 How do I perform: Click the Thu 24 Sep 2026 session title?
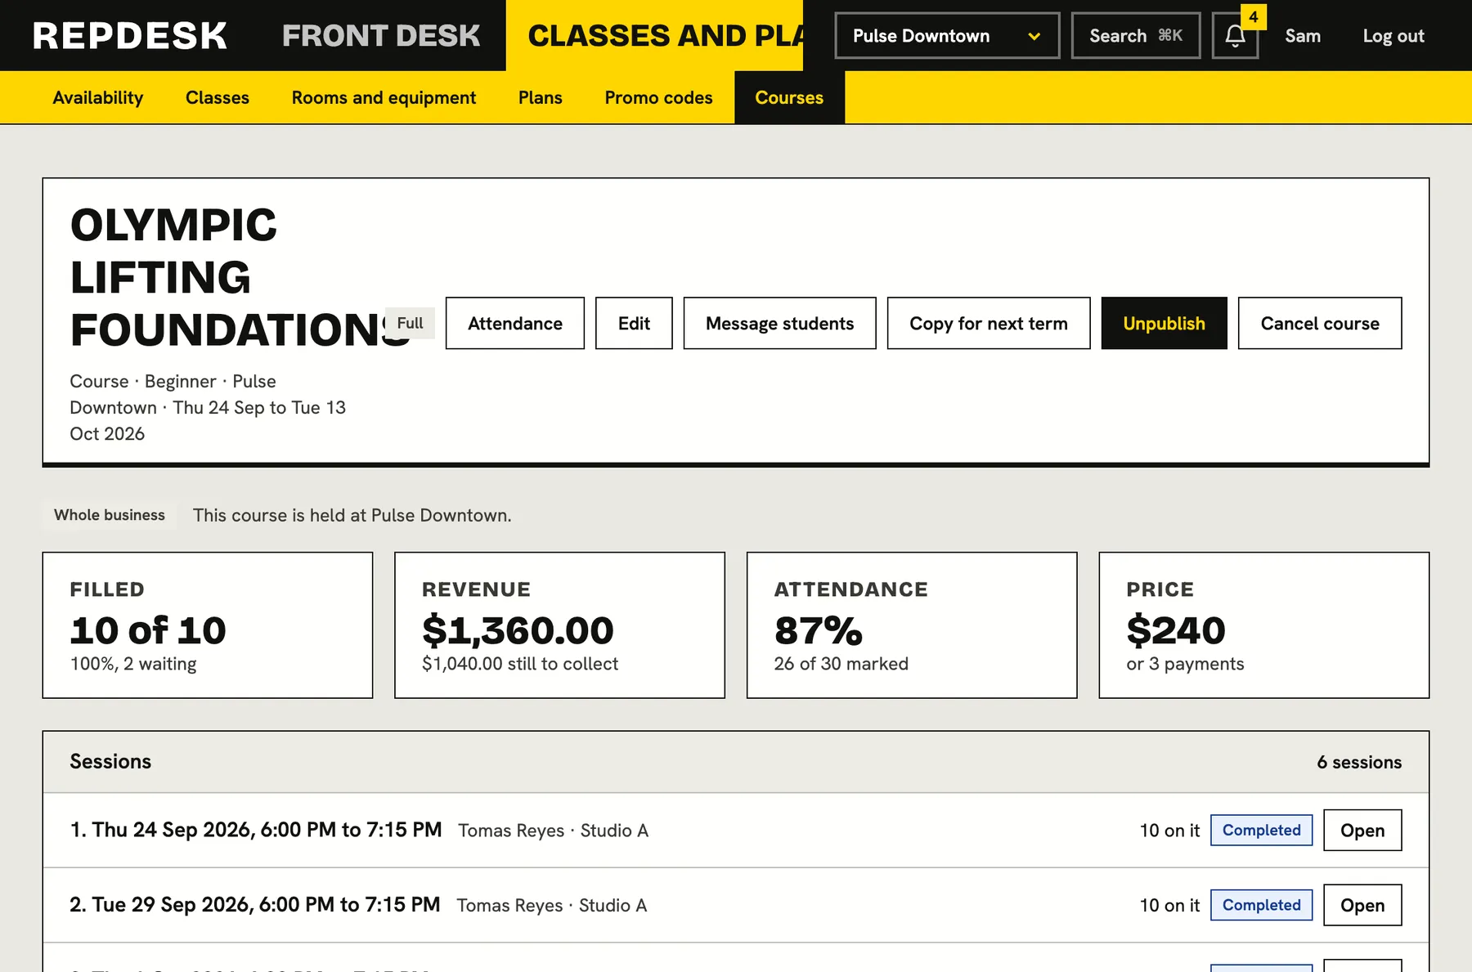(x=256, y=830)
